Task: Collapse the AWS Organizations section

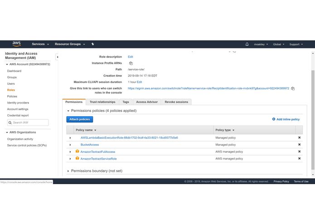Action: click(x=7, y=132)
